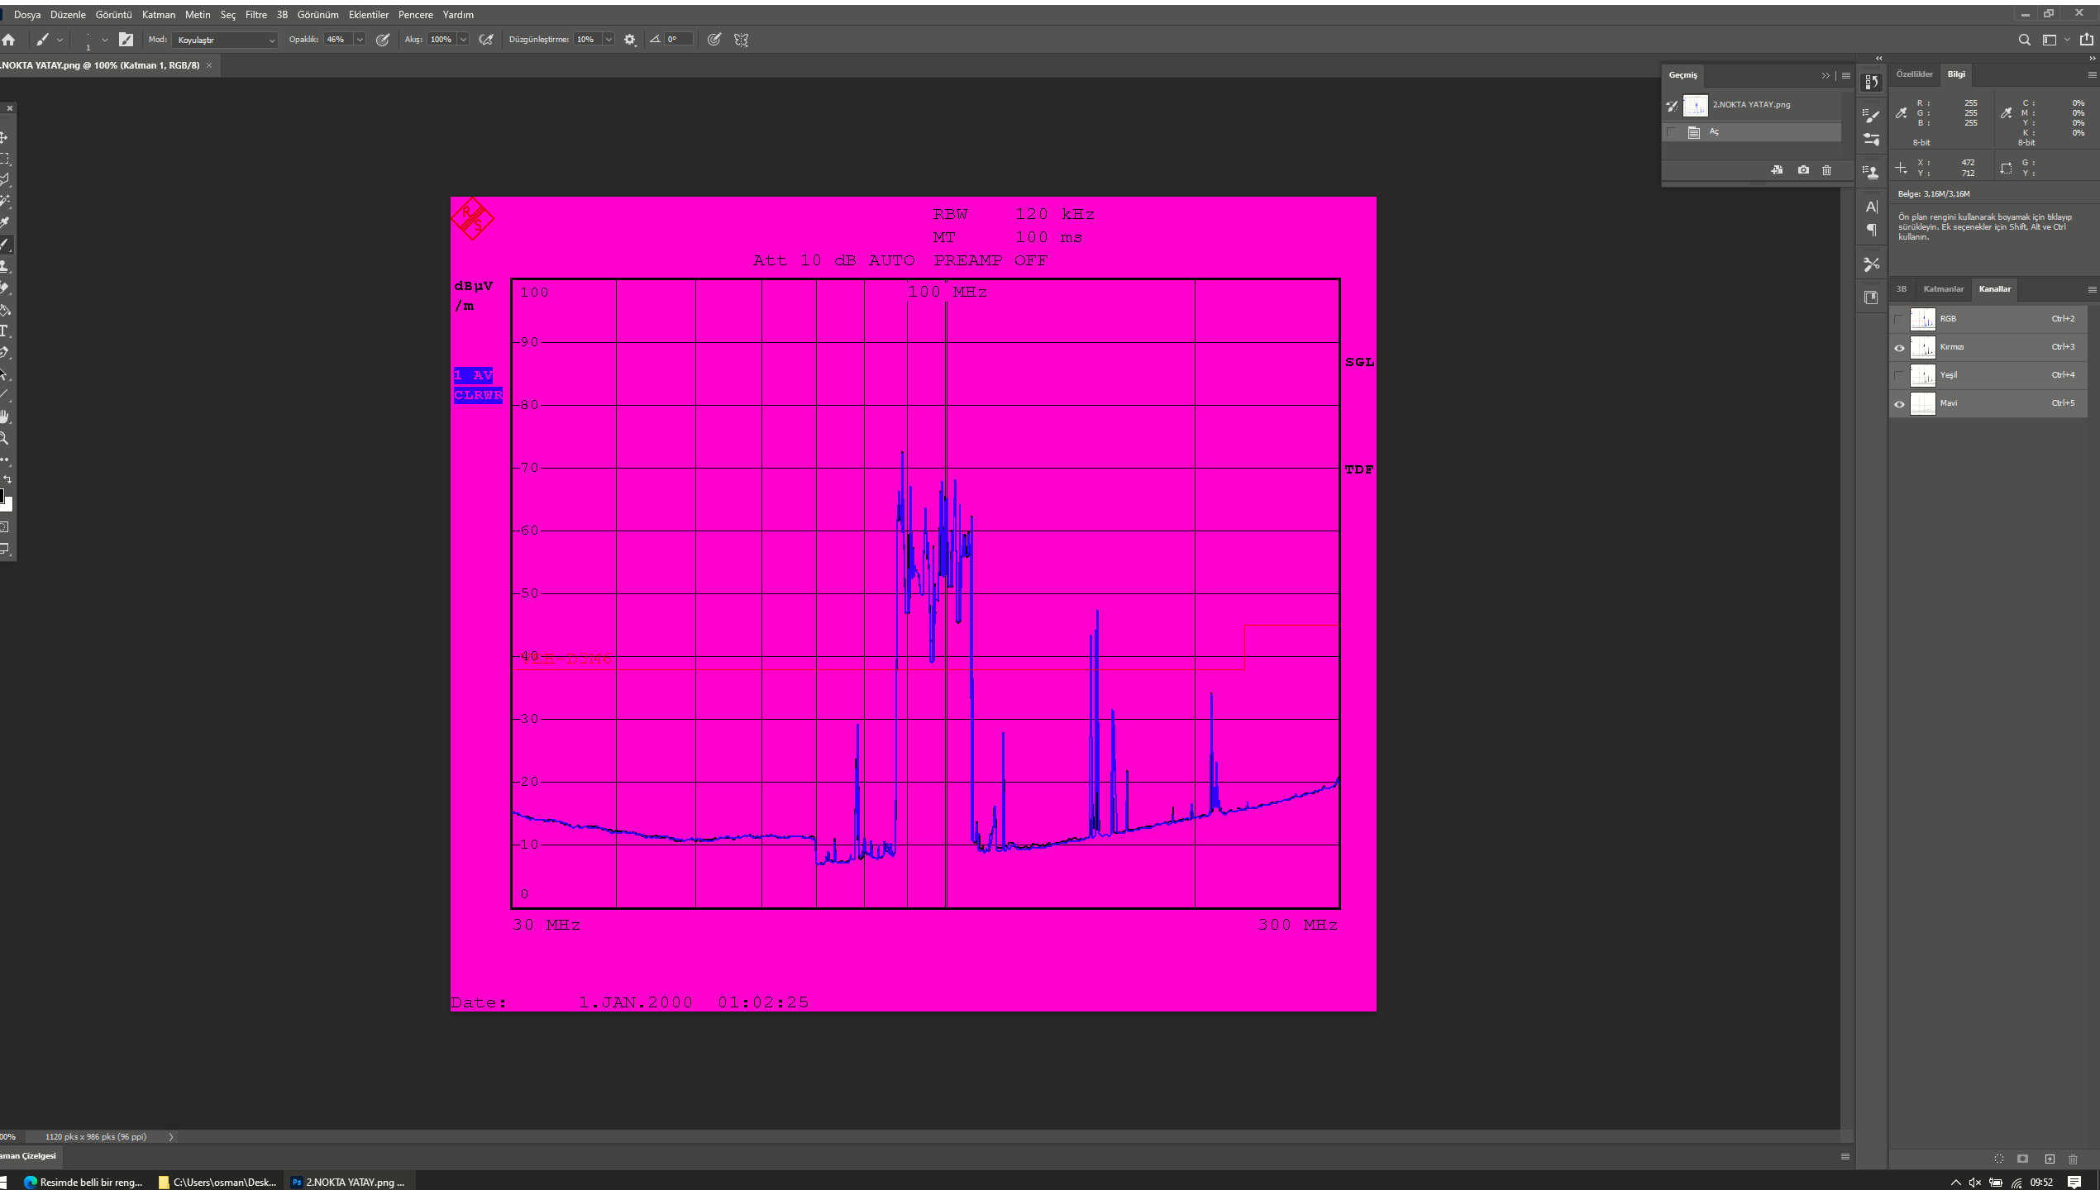Switch to the Özellikler tab

[x=1914, y=74]
